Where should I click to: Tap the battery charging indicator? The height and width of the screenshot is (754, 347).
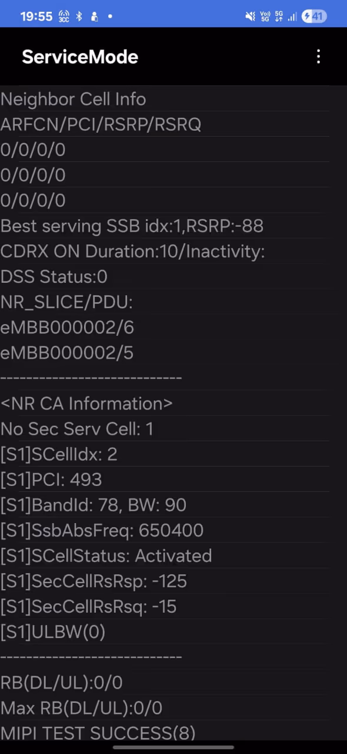[314, 16]
